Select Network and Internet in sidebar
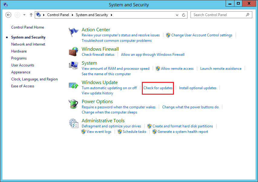The height and width of the screenshot is (182, 258). [28, 44]
